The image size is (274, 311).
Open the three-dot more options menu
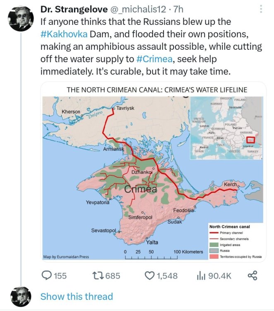(260, 9)
